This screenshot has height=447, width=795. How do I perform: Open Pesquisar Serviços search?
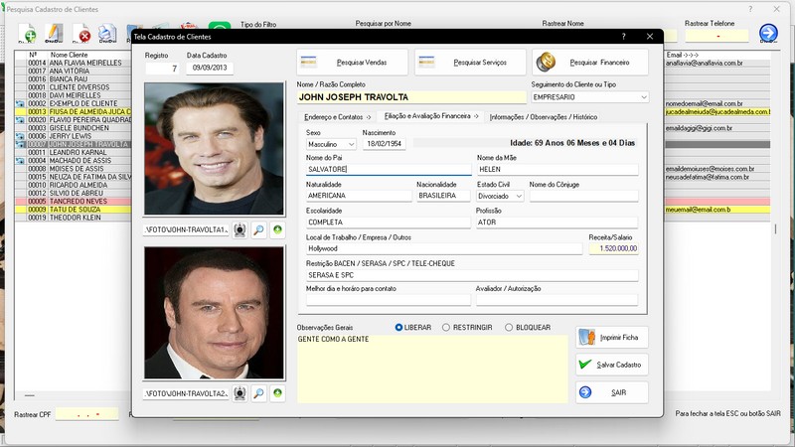(470, 63)
